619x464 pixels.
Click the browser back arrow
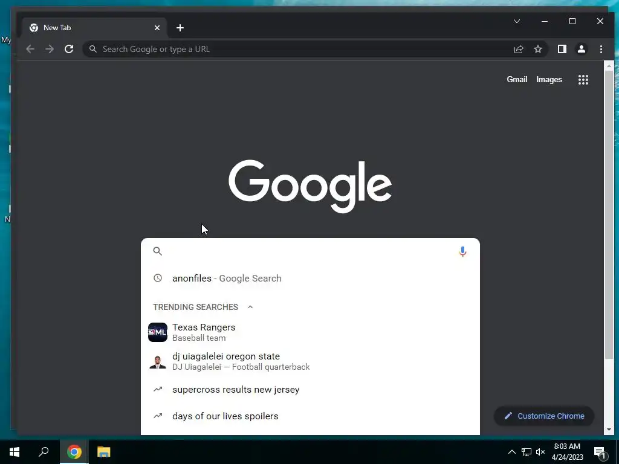tap(30, 49)
